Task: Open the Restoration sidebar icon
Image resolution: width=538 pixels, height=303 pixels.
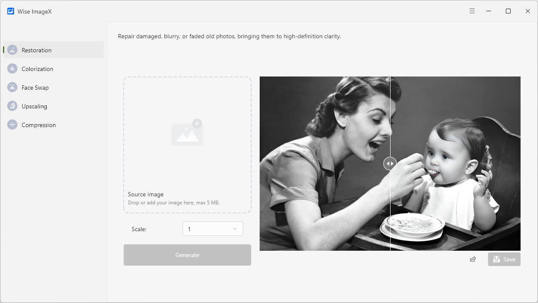Action: 12,50
